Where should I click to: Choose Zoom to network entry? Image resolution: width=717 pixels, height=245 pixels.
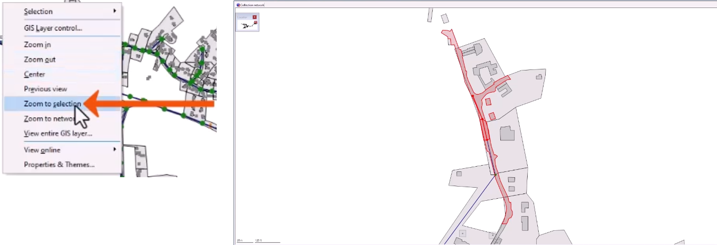coord(62,118)
